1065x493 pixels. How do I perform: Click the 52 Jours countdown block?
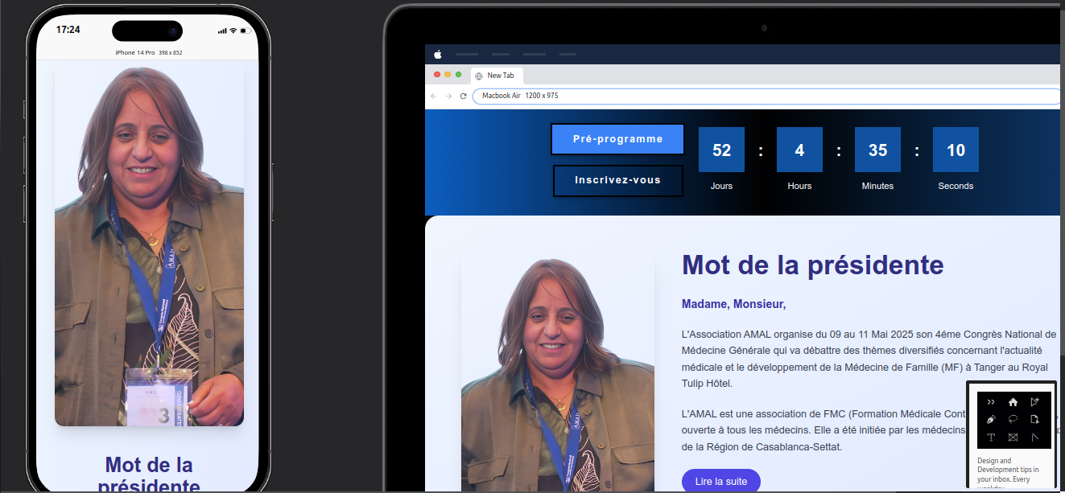point(721,150)
